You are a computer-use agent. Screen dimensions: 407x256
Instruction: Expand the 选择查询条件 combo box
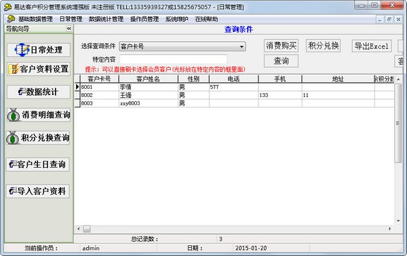click(241, 47)
